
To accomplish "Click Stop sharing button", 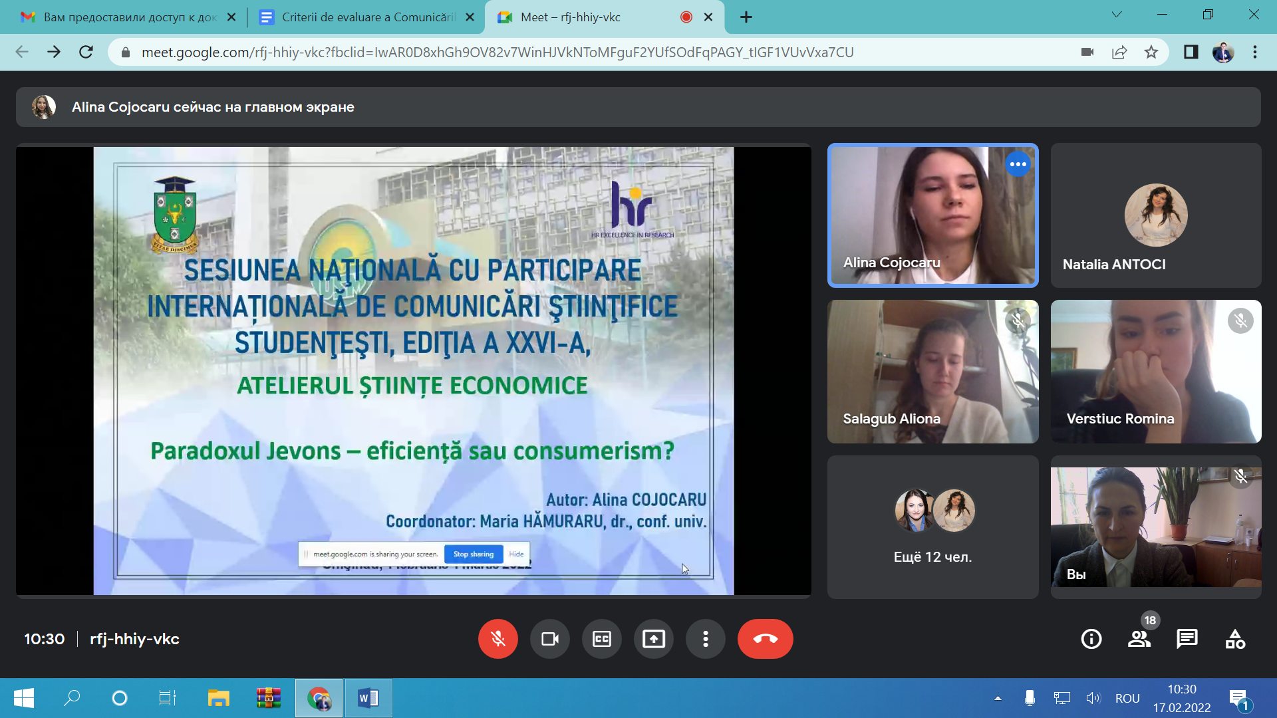I will pyautogui.click(x=473, y=554).
